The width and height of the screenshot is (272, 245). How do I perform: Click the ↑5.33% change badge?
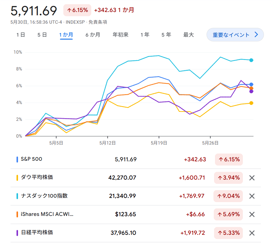(229, 233)
